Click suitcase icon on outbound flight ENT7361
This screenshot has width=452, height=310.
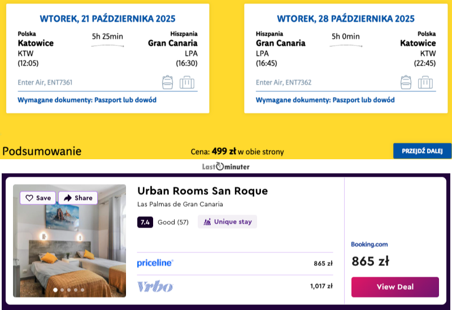tap(187, 82)
